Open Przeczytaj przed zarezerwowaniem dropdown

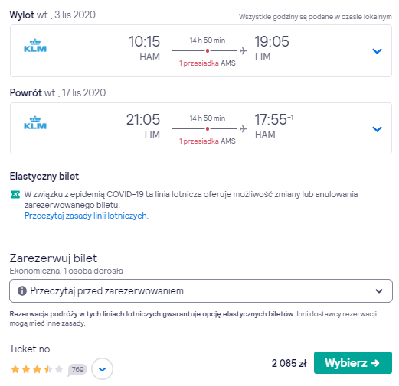click(x=201, y=290)
